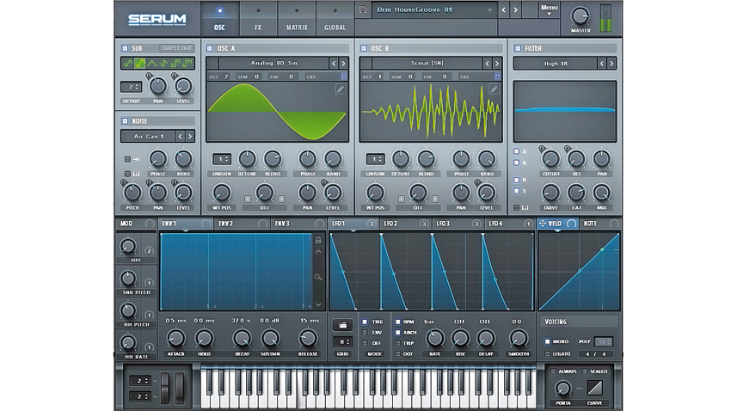
Task: Select the ENV2 tab
Action: click(243, 224)
